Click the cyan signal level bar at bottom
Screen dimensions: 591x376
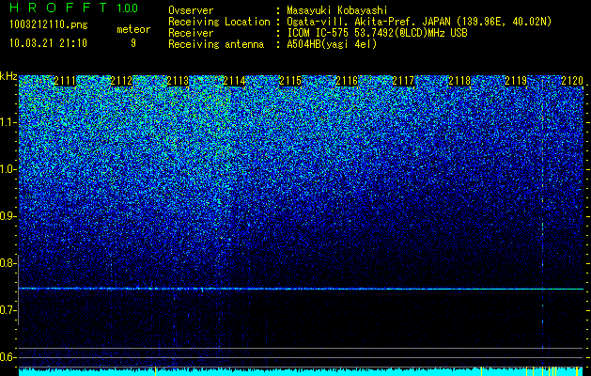(301, 372)
